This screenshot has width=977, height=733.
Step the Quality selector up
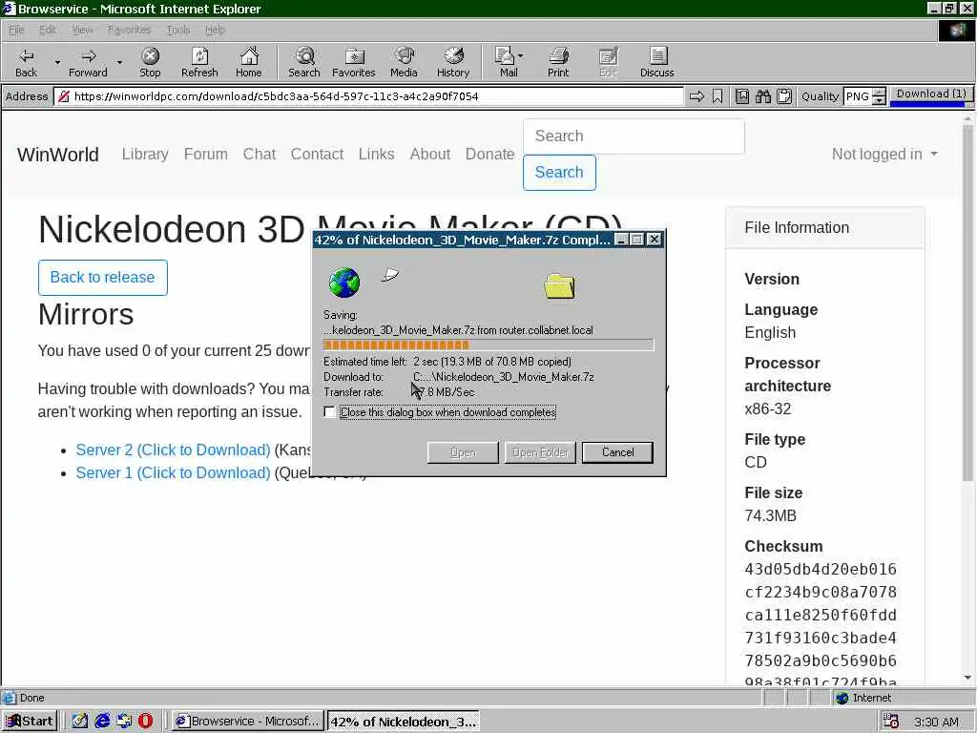coord(879,93)
